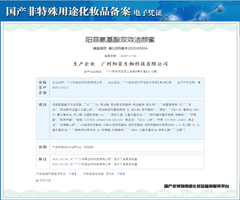Click product spec text 产品规格是200g和20g
Screen dimensions: 240x200
pyautogui.click(x=73, y=147)
